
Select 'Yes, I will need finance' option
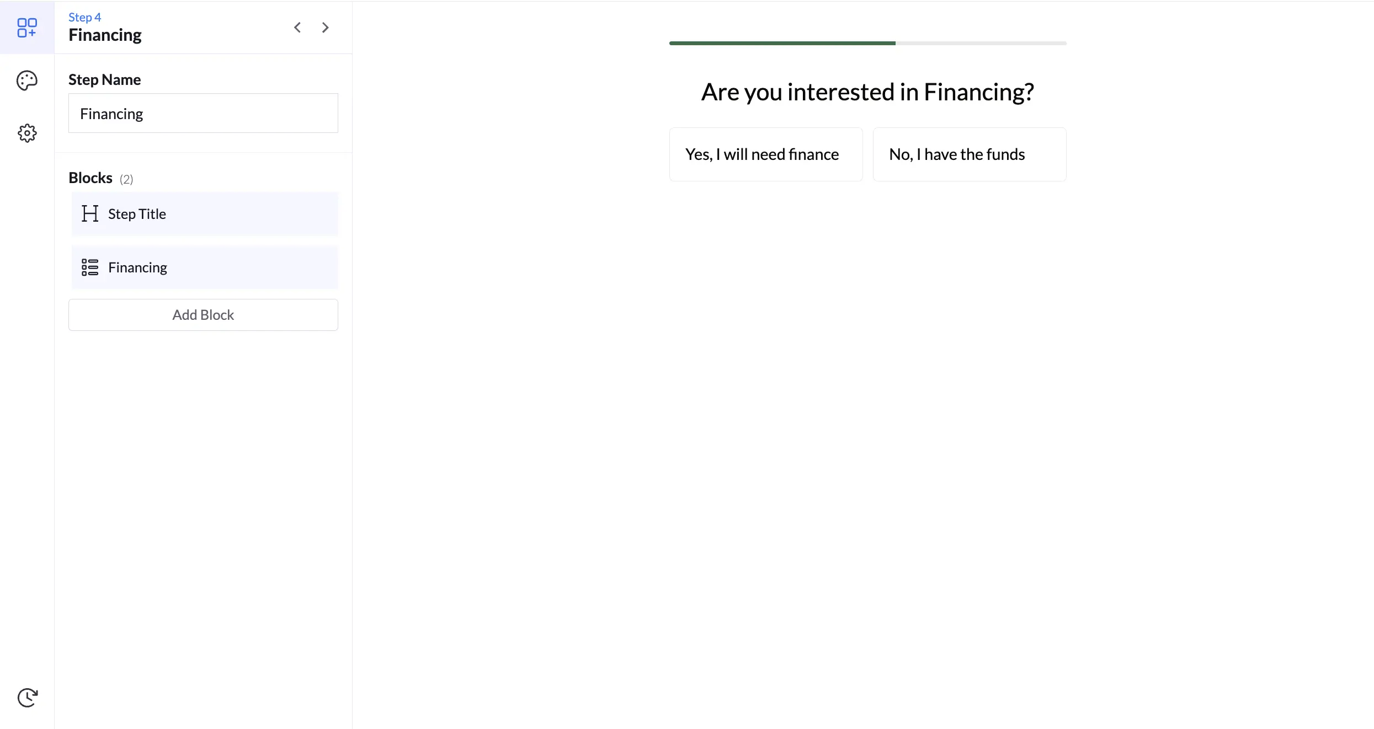click(766, 154)
